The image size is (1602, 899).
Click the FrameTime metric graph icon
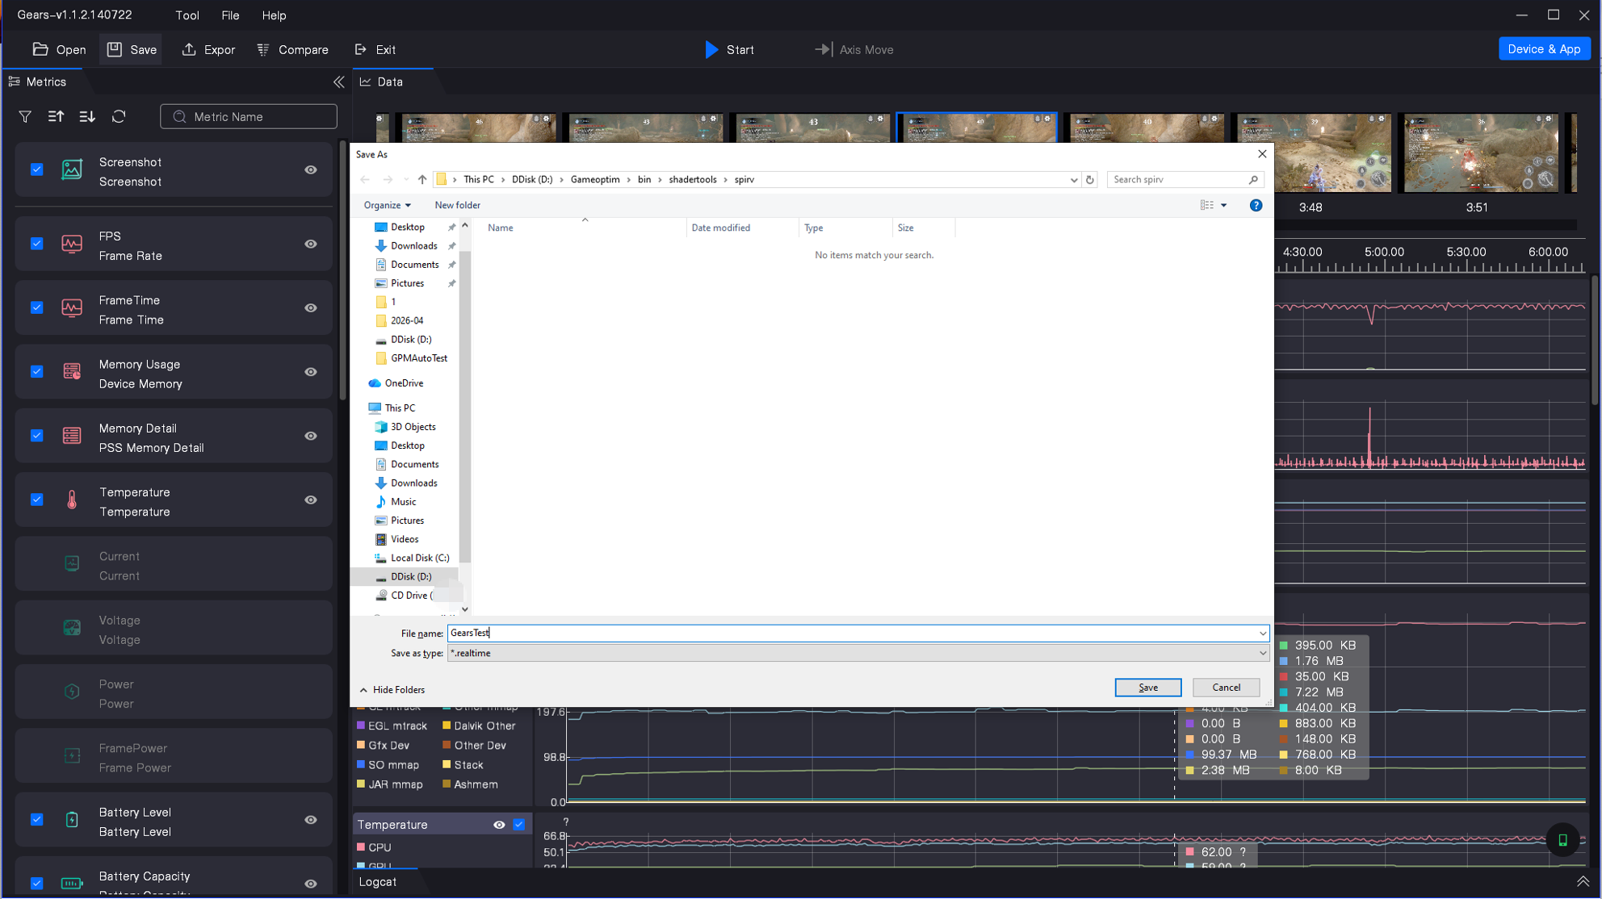pos(72,308)
